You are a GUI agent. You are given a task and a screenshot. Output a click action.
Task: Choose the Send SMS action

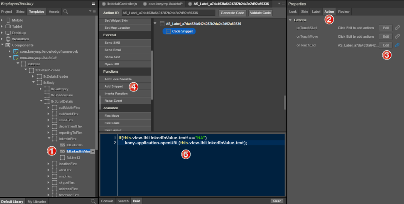(125, 42)
